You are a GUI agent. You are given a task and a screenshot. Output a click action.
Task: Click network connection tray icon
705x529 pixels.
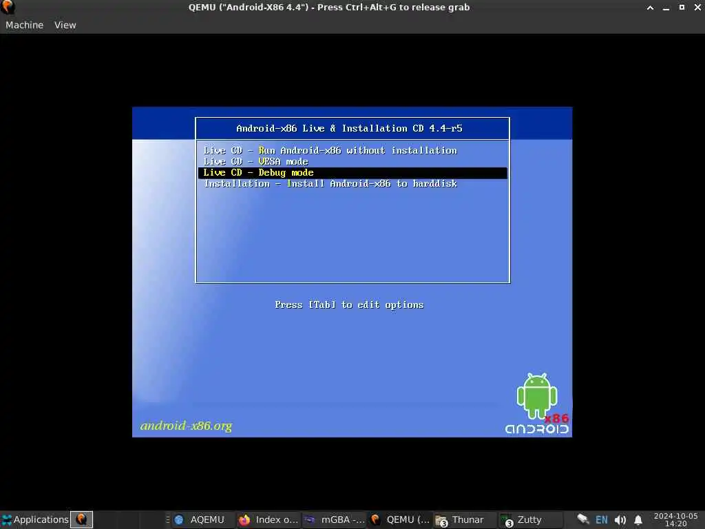pyautogui.click(x=583, y=519)
